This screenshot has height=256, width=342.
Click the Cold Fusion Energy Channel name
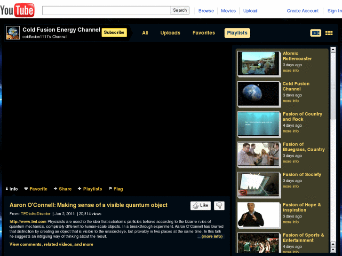(x=61, y=30)
